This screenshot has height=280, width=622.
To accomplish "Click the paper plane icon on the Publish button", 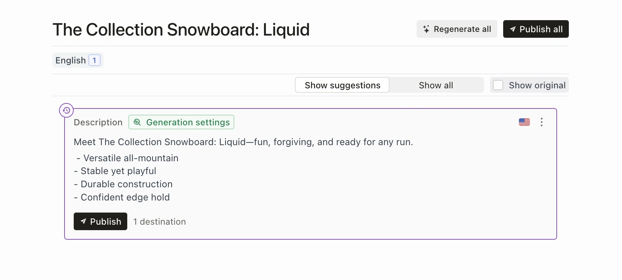I will pyautogui.click(x=84, y=221).
